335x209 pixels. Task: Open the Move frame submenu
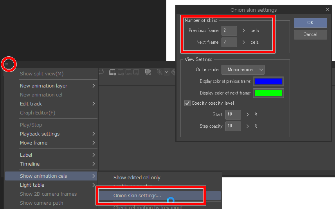point(51,143)
